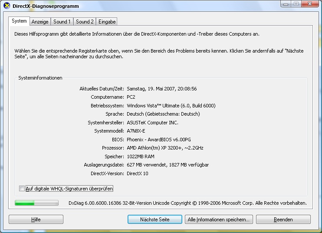This screenshot has width=322, height=233.
Task: Click the Sprache value Deutsch
Action: point(163,114)
